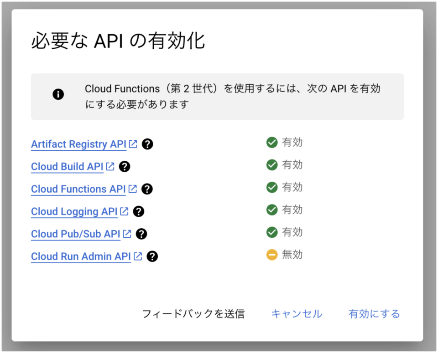The image size is (438, 353).
Task: Click the info icon in the notice banner
Action: [x=58, y=94]
